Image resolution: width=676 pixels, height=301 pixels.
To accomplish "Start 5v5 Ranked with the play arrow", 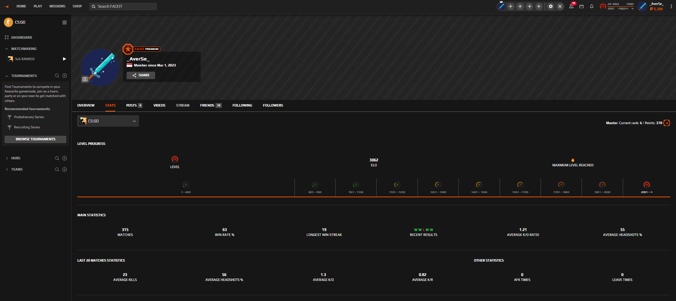I will click(65, 59).
